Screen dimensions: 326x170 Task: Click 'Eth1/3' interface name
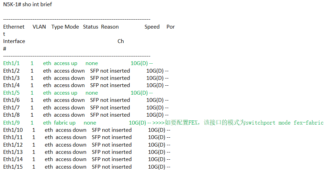click(x=11, y=78)
